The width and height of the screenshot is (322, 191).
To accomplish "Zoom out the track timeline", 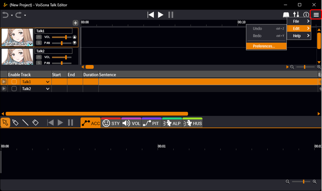I will (x=292, y=67).
